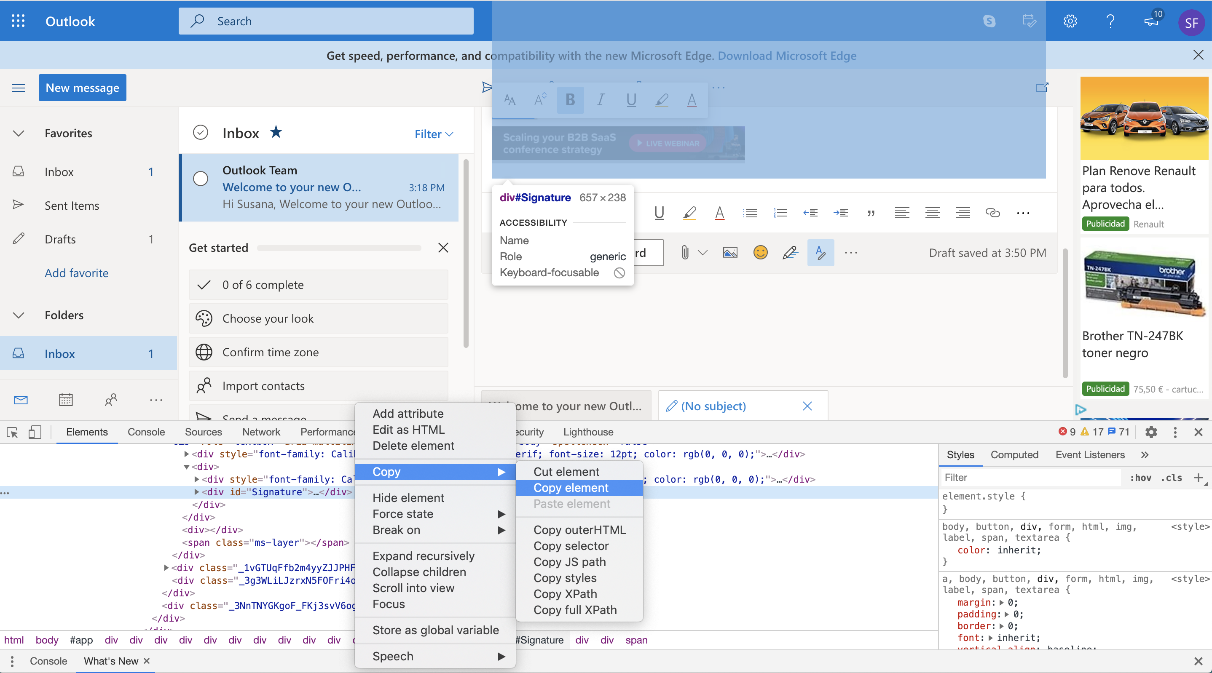Open Confirm time zone step
Screen dimensions: 1212x673
click(319, 352)
